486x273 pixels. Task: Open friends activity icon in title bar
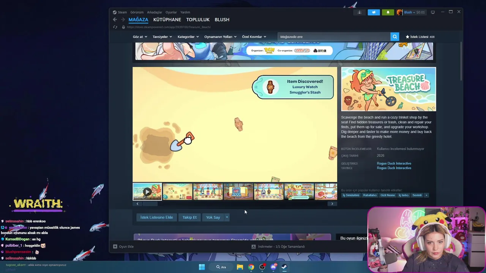[360, 12]
